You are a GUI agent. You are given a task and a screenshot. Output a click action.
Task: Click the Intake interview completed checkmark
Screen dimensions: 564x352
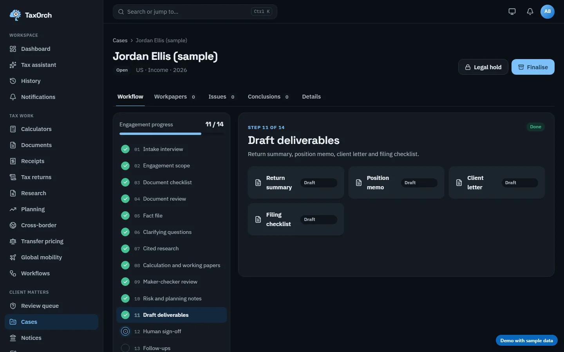click(125, 149)
